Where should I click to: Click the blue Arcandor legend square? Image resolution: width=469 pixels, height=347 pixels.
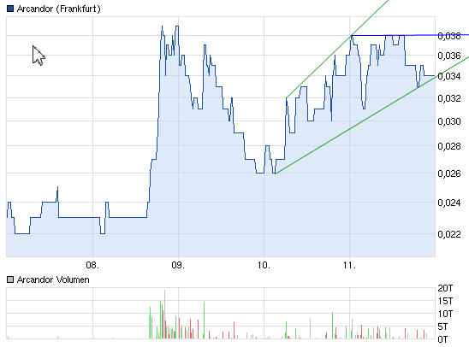10,9
